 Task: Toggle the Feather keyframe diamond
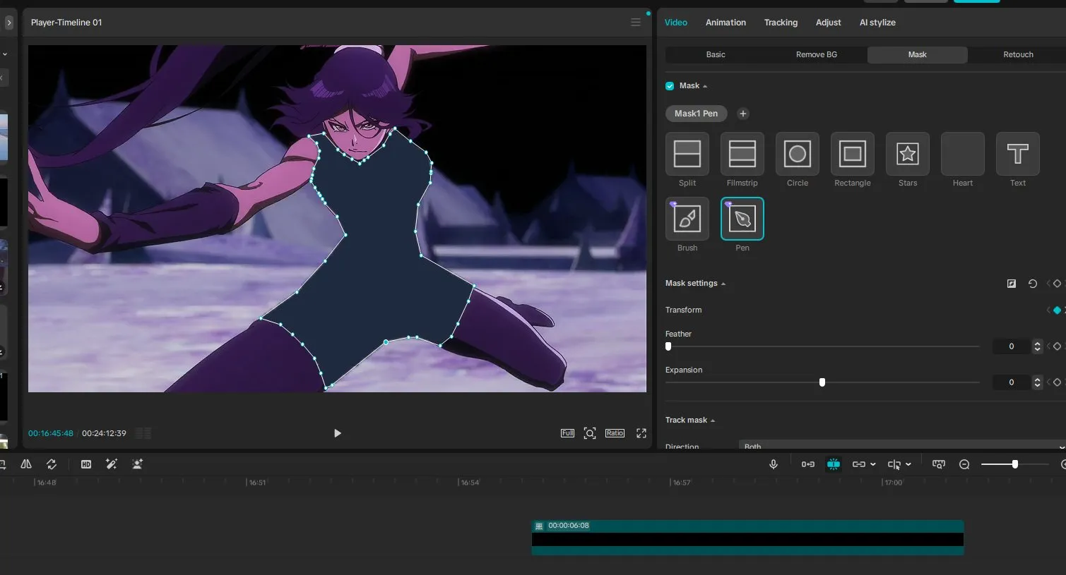click(1057, 346)
